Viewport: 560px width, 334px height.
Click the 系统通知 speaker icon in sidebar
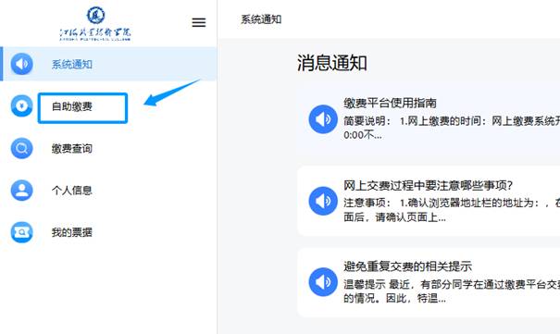coord(22,64)
